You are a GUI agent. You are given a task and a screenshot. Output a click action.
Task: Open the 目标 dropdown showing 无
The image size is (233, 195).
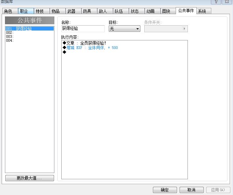tap(125, 29)
